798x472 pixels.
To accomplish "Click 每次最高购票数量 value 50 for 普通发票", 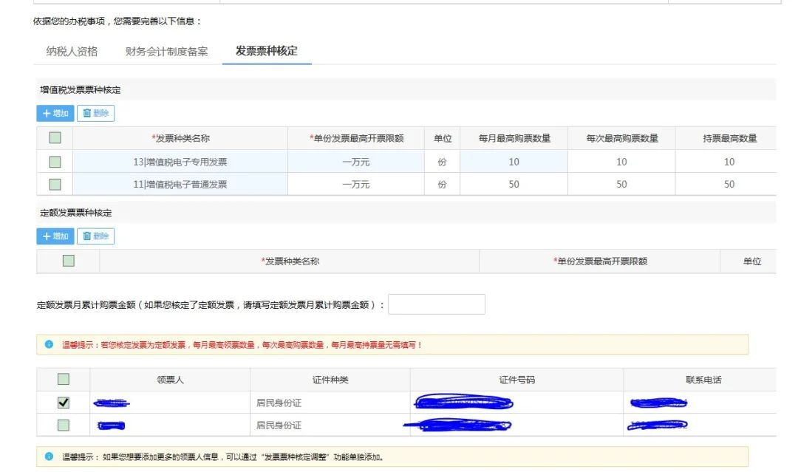I will click(621, 184).
